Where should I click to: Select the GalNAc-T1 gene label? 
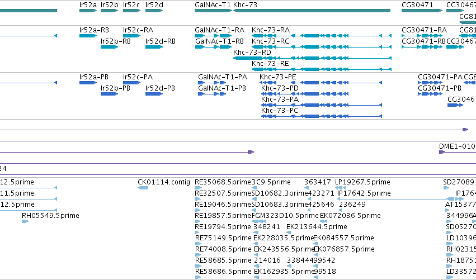tap(213, 5)
